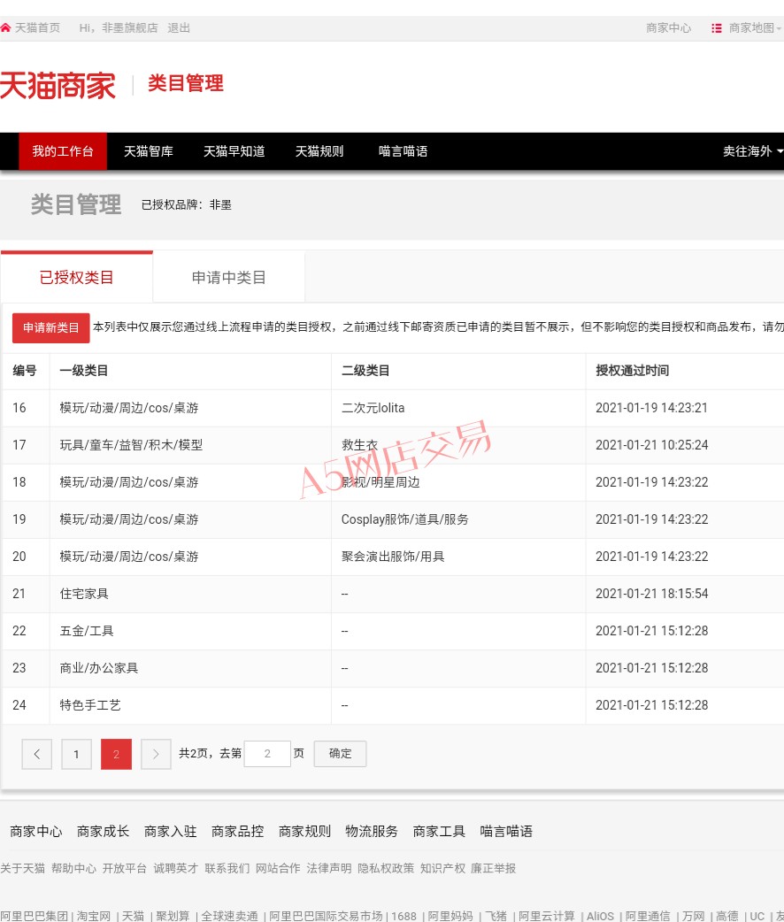Click the 淘宝网 footer link
The image size is (784, 922).
pyautogui.click(x=94, y=916)
